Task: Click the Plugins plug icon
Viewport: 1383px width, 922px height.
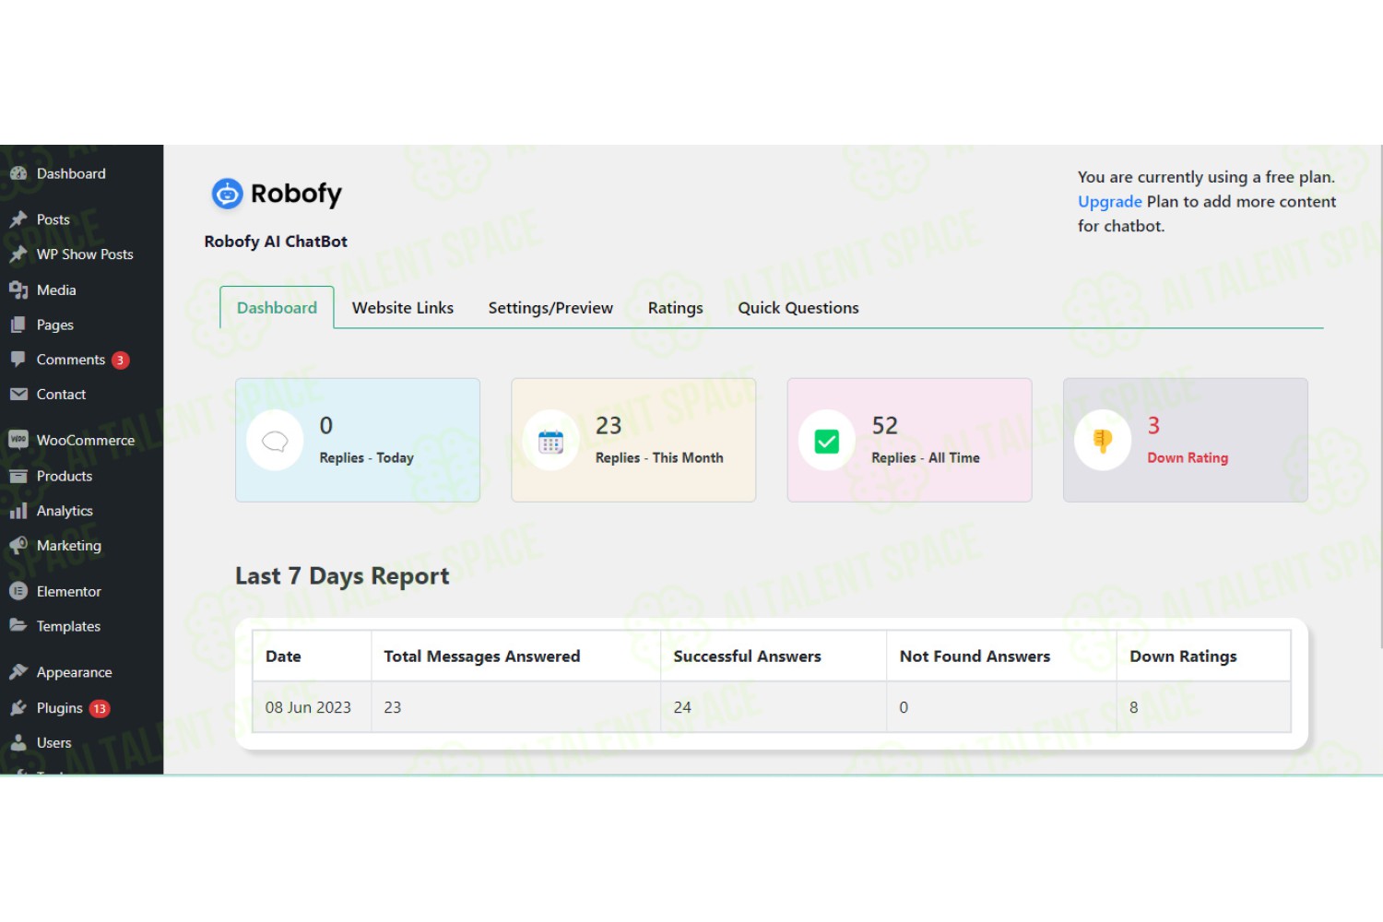Action: (18, 708)
